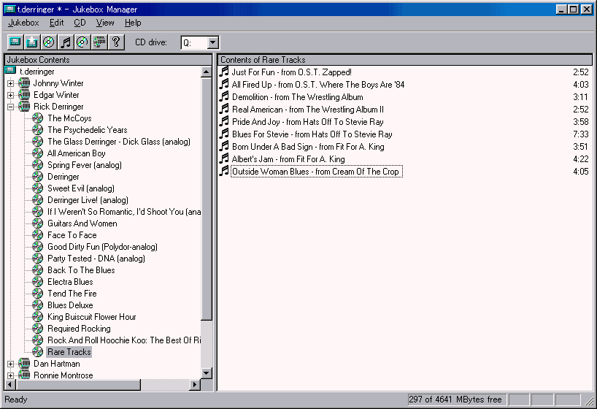Image resolution: width=597 pixels, height=409 pixels.
Task: Click the question mark help icon
Action: pos(116,42)
